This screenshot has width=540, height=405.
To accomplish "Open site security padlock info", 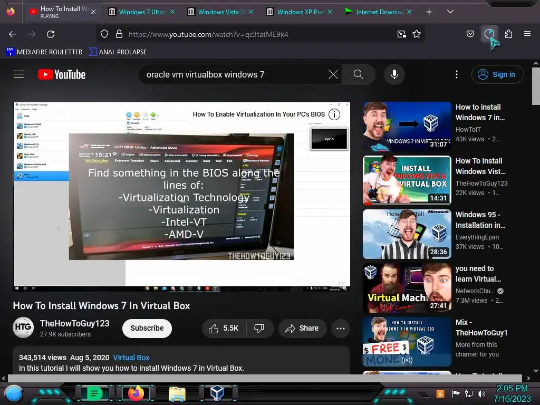I will (x=119, y=34).
